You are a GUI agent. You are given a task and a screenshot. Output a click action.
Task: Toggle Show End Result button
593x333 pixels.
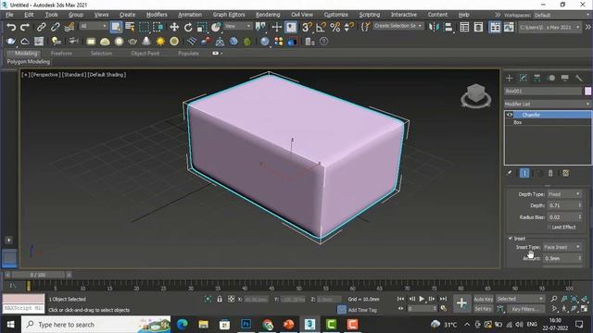pos(524,173)
